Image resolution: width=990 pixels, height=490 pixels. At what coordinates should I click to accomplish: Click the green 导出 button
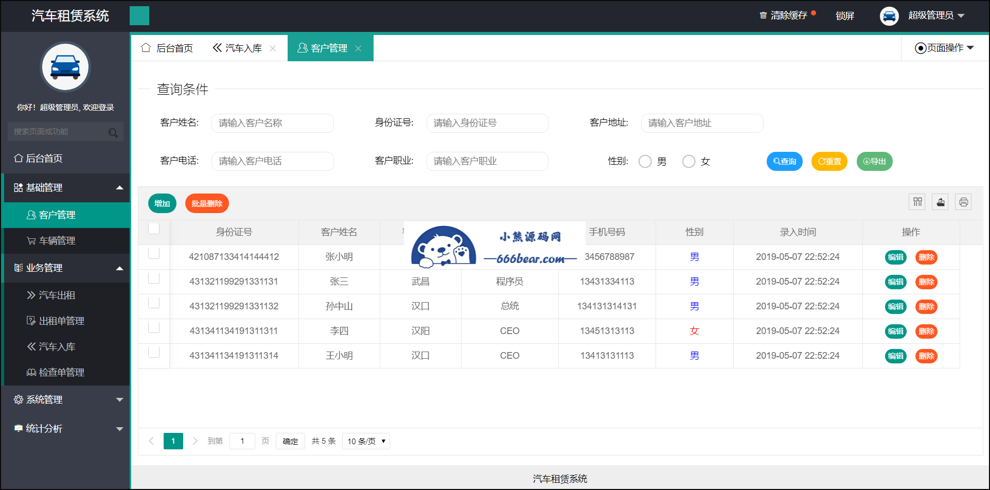click(875, 162)
